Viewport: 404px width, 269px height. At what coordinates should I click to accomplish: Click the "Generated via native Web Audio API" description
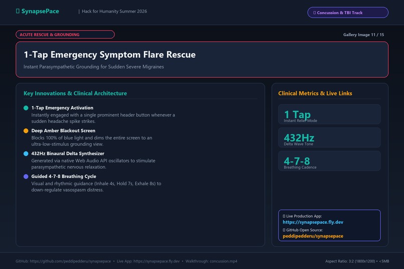[93, 164]
